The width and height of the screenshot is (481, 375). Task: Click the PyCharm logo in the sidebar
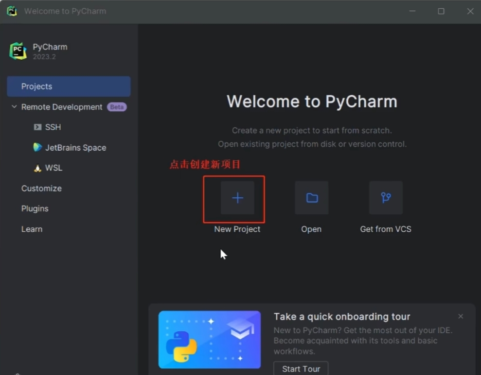coord(18,51)
